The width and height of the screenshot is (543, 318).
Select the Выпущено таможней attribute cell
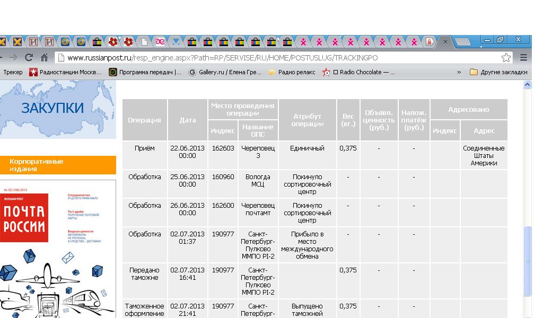307,310
